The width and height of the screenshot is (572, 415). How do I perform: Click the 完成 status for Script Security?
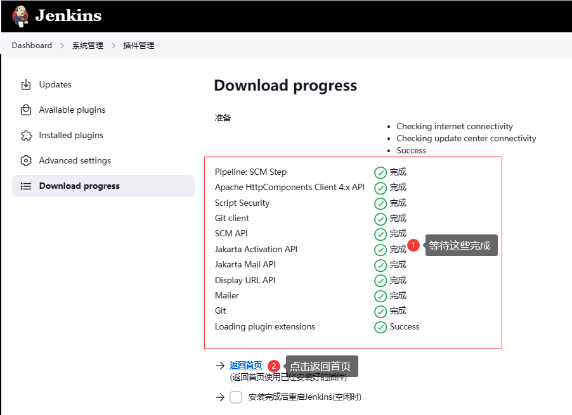coord(398,203)
